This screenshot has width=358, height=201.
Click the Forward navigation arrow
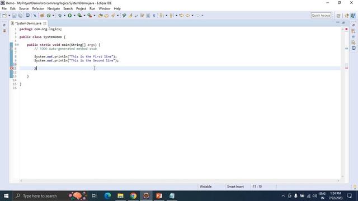click(x=197, y=16)
